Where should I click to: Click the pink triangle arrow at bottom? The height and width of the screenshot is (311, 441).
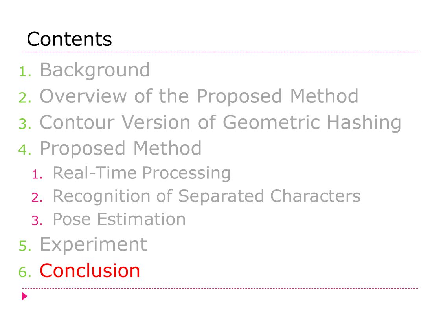(x=24, y=296)
